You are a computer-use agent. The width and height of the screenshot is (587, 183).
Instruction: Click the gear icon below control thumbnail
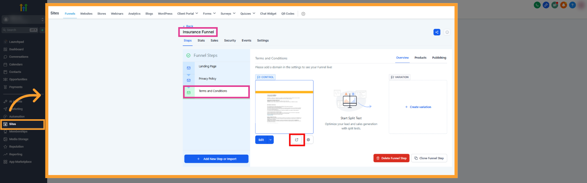(x=308, y=140)
